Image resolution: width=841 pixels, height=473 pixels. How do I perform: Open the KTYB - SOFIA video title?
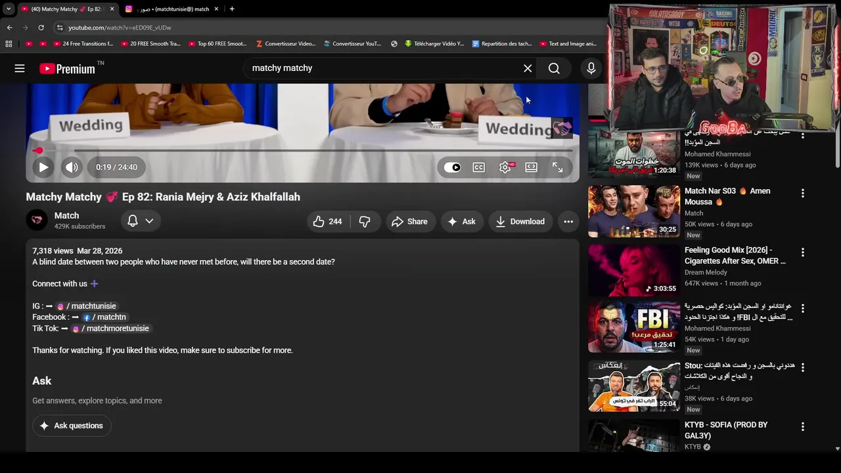coord(726,430)
